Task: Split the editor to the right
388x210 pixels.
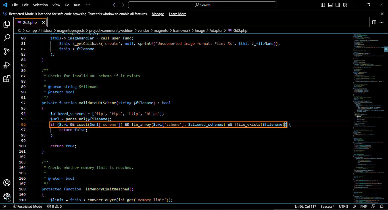Action: [x=374, y=22]
